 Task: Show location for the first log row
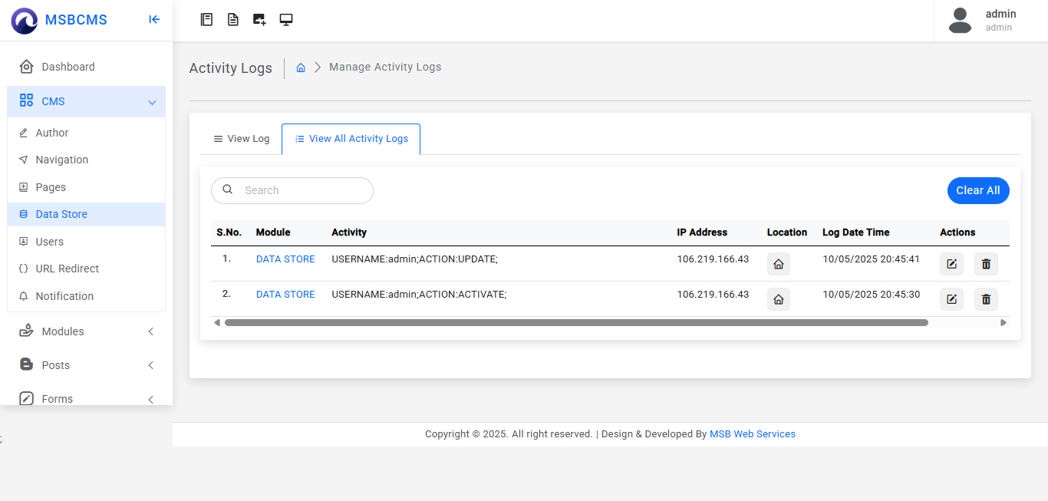point(778,264)
